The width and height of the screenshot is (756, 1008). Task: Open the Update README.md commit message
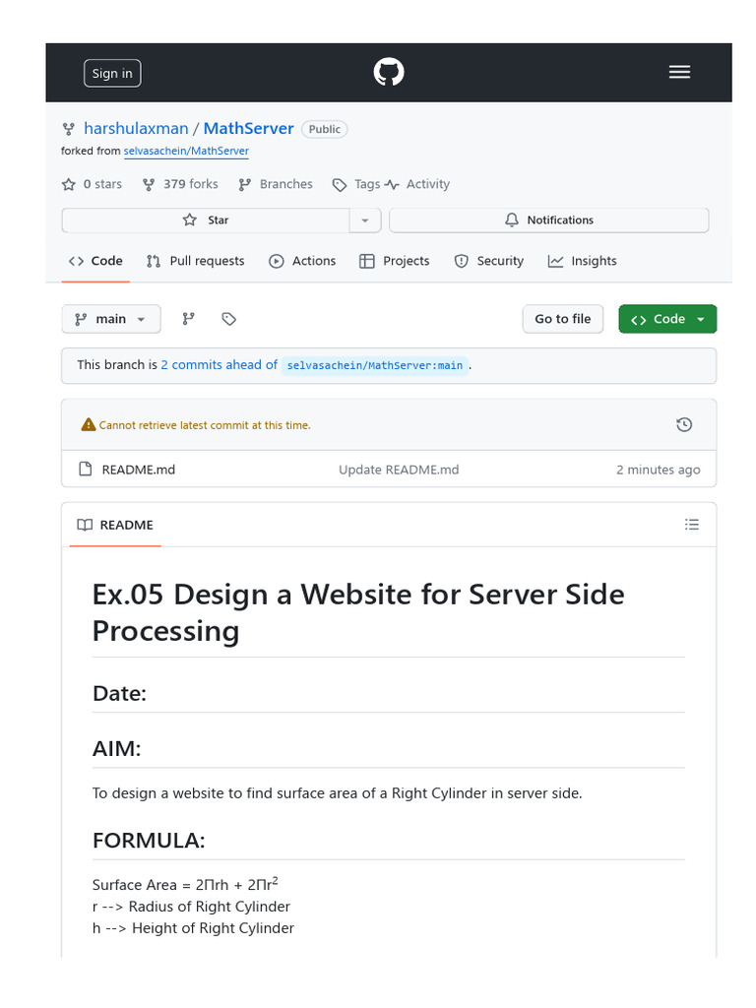click(399, 470)
